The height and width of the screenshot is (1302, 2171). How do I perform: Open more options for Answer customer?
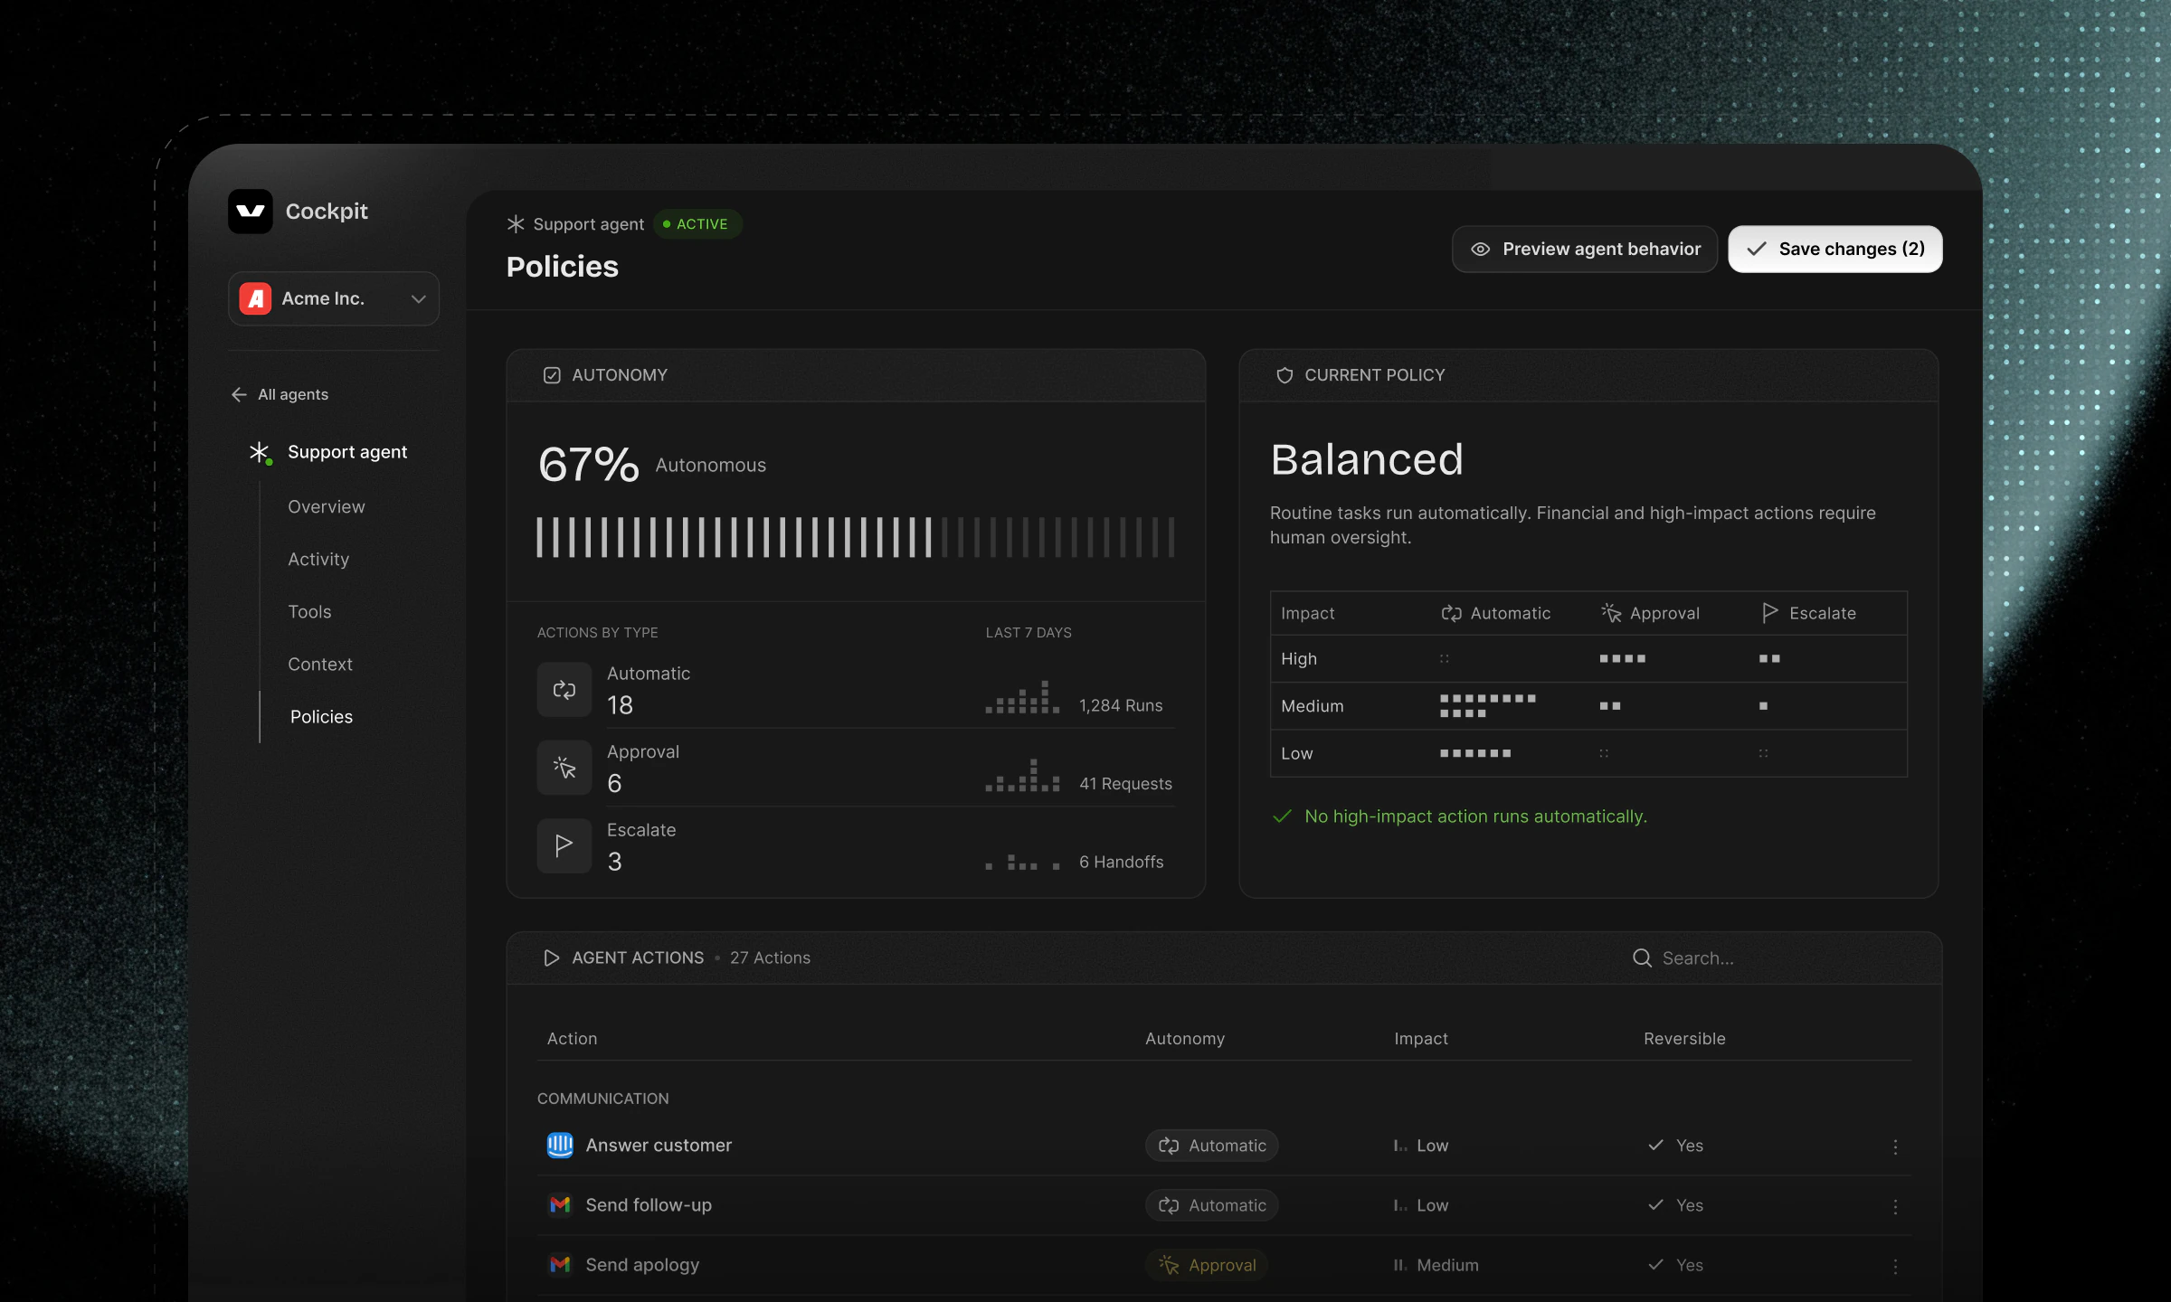click(x=1896, y=1146)
